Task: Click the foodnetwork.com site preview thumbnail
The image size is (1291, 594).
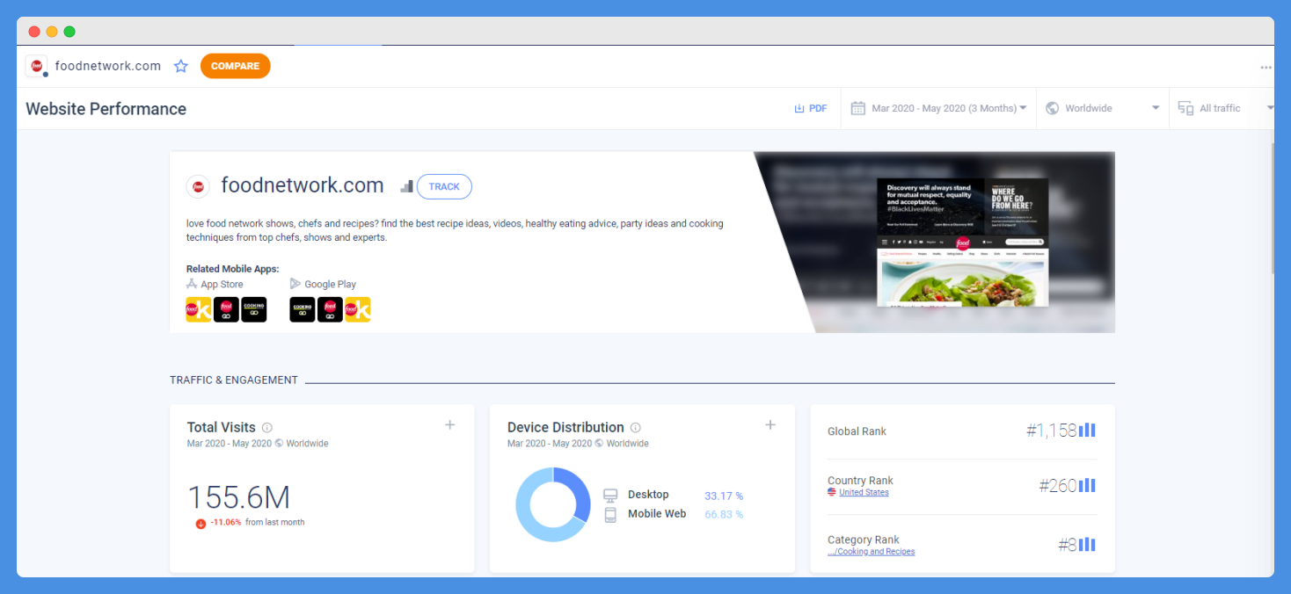Action: 962,243
